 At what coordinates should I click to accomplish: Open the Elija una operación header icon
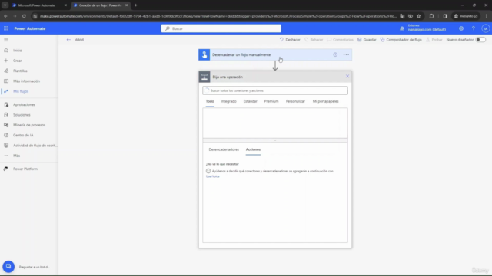click(204, 77)
